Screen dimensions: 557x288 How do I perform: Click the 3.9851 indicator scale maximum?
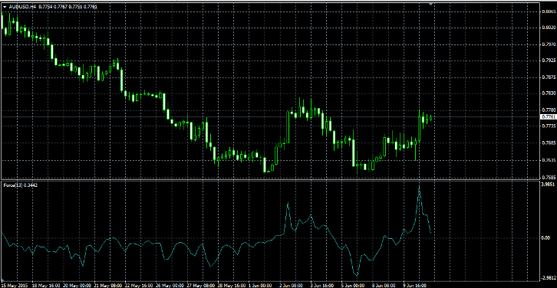pyautogui.click(x=547, y=185)
